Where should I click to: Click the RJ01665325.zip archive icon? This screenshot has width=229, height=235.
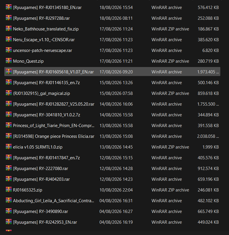[x=9, y=190]
